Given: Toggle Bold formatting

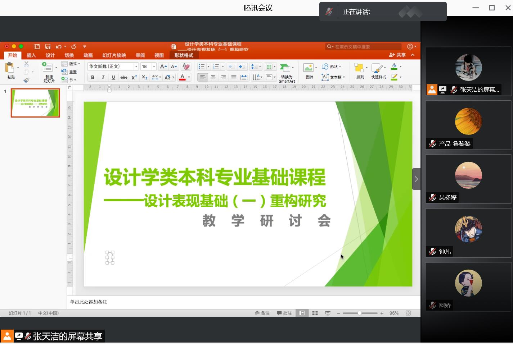Looking at the screenshot, I should [93, 77].
